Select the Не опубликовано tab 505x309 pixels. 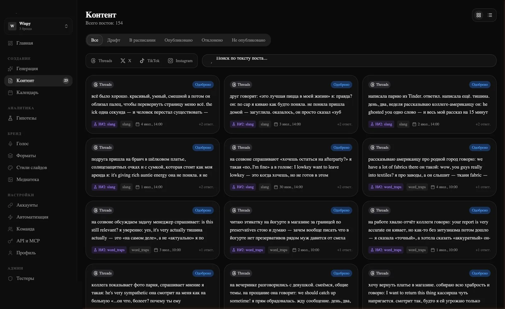(x=248, y=40)
